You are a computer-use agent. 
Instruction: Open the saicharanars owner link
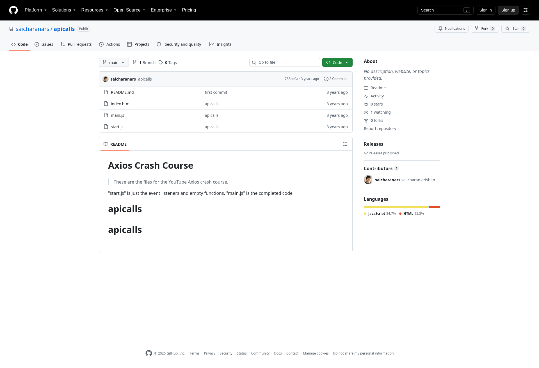pos(33,29)
